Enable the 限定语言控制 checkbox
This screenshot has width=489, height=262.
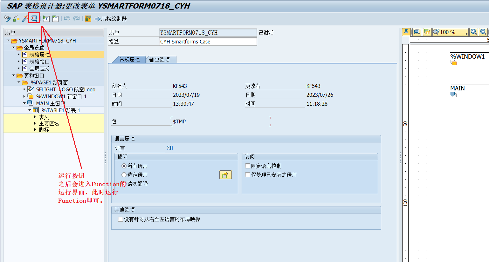[248, 166]
